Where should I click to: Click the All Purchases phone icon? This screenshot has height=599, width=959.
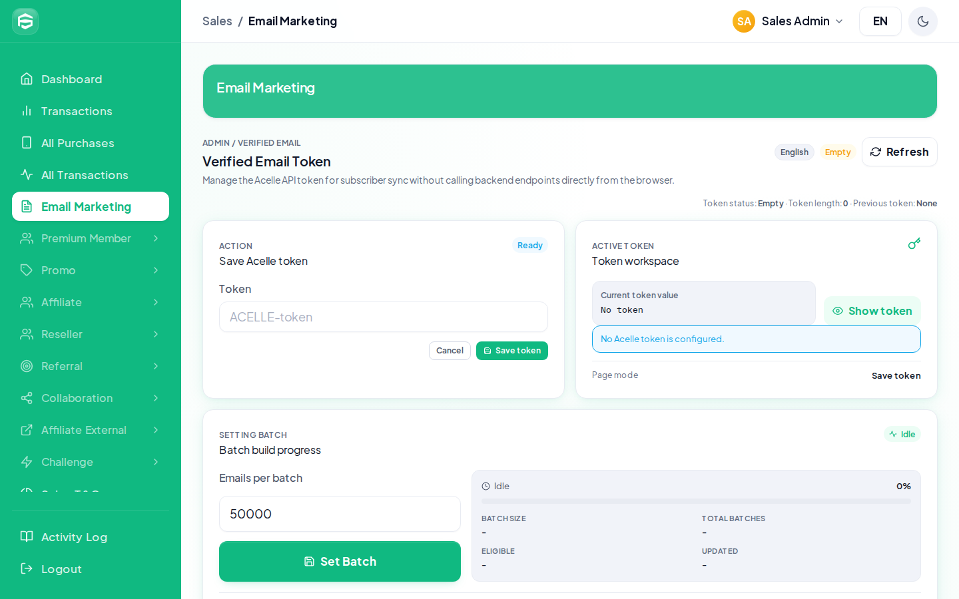coord(27,142)
